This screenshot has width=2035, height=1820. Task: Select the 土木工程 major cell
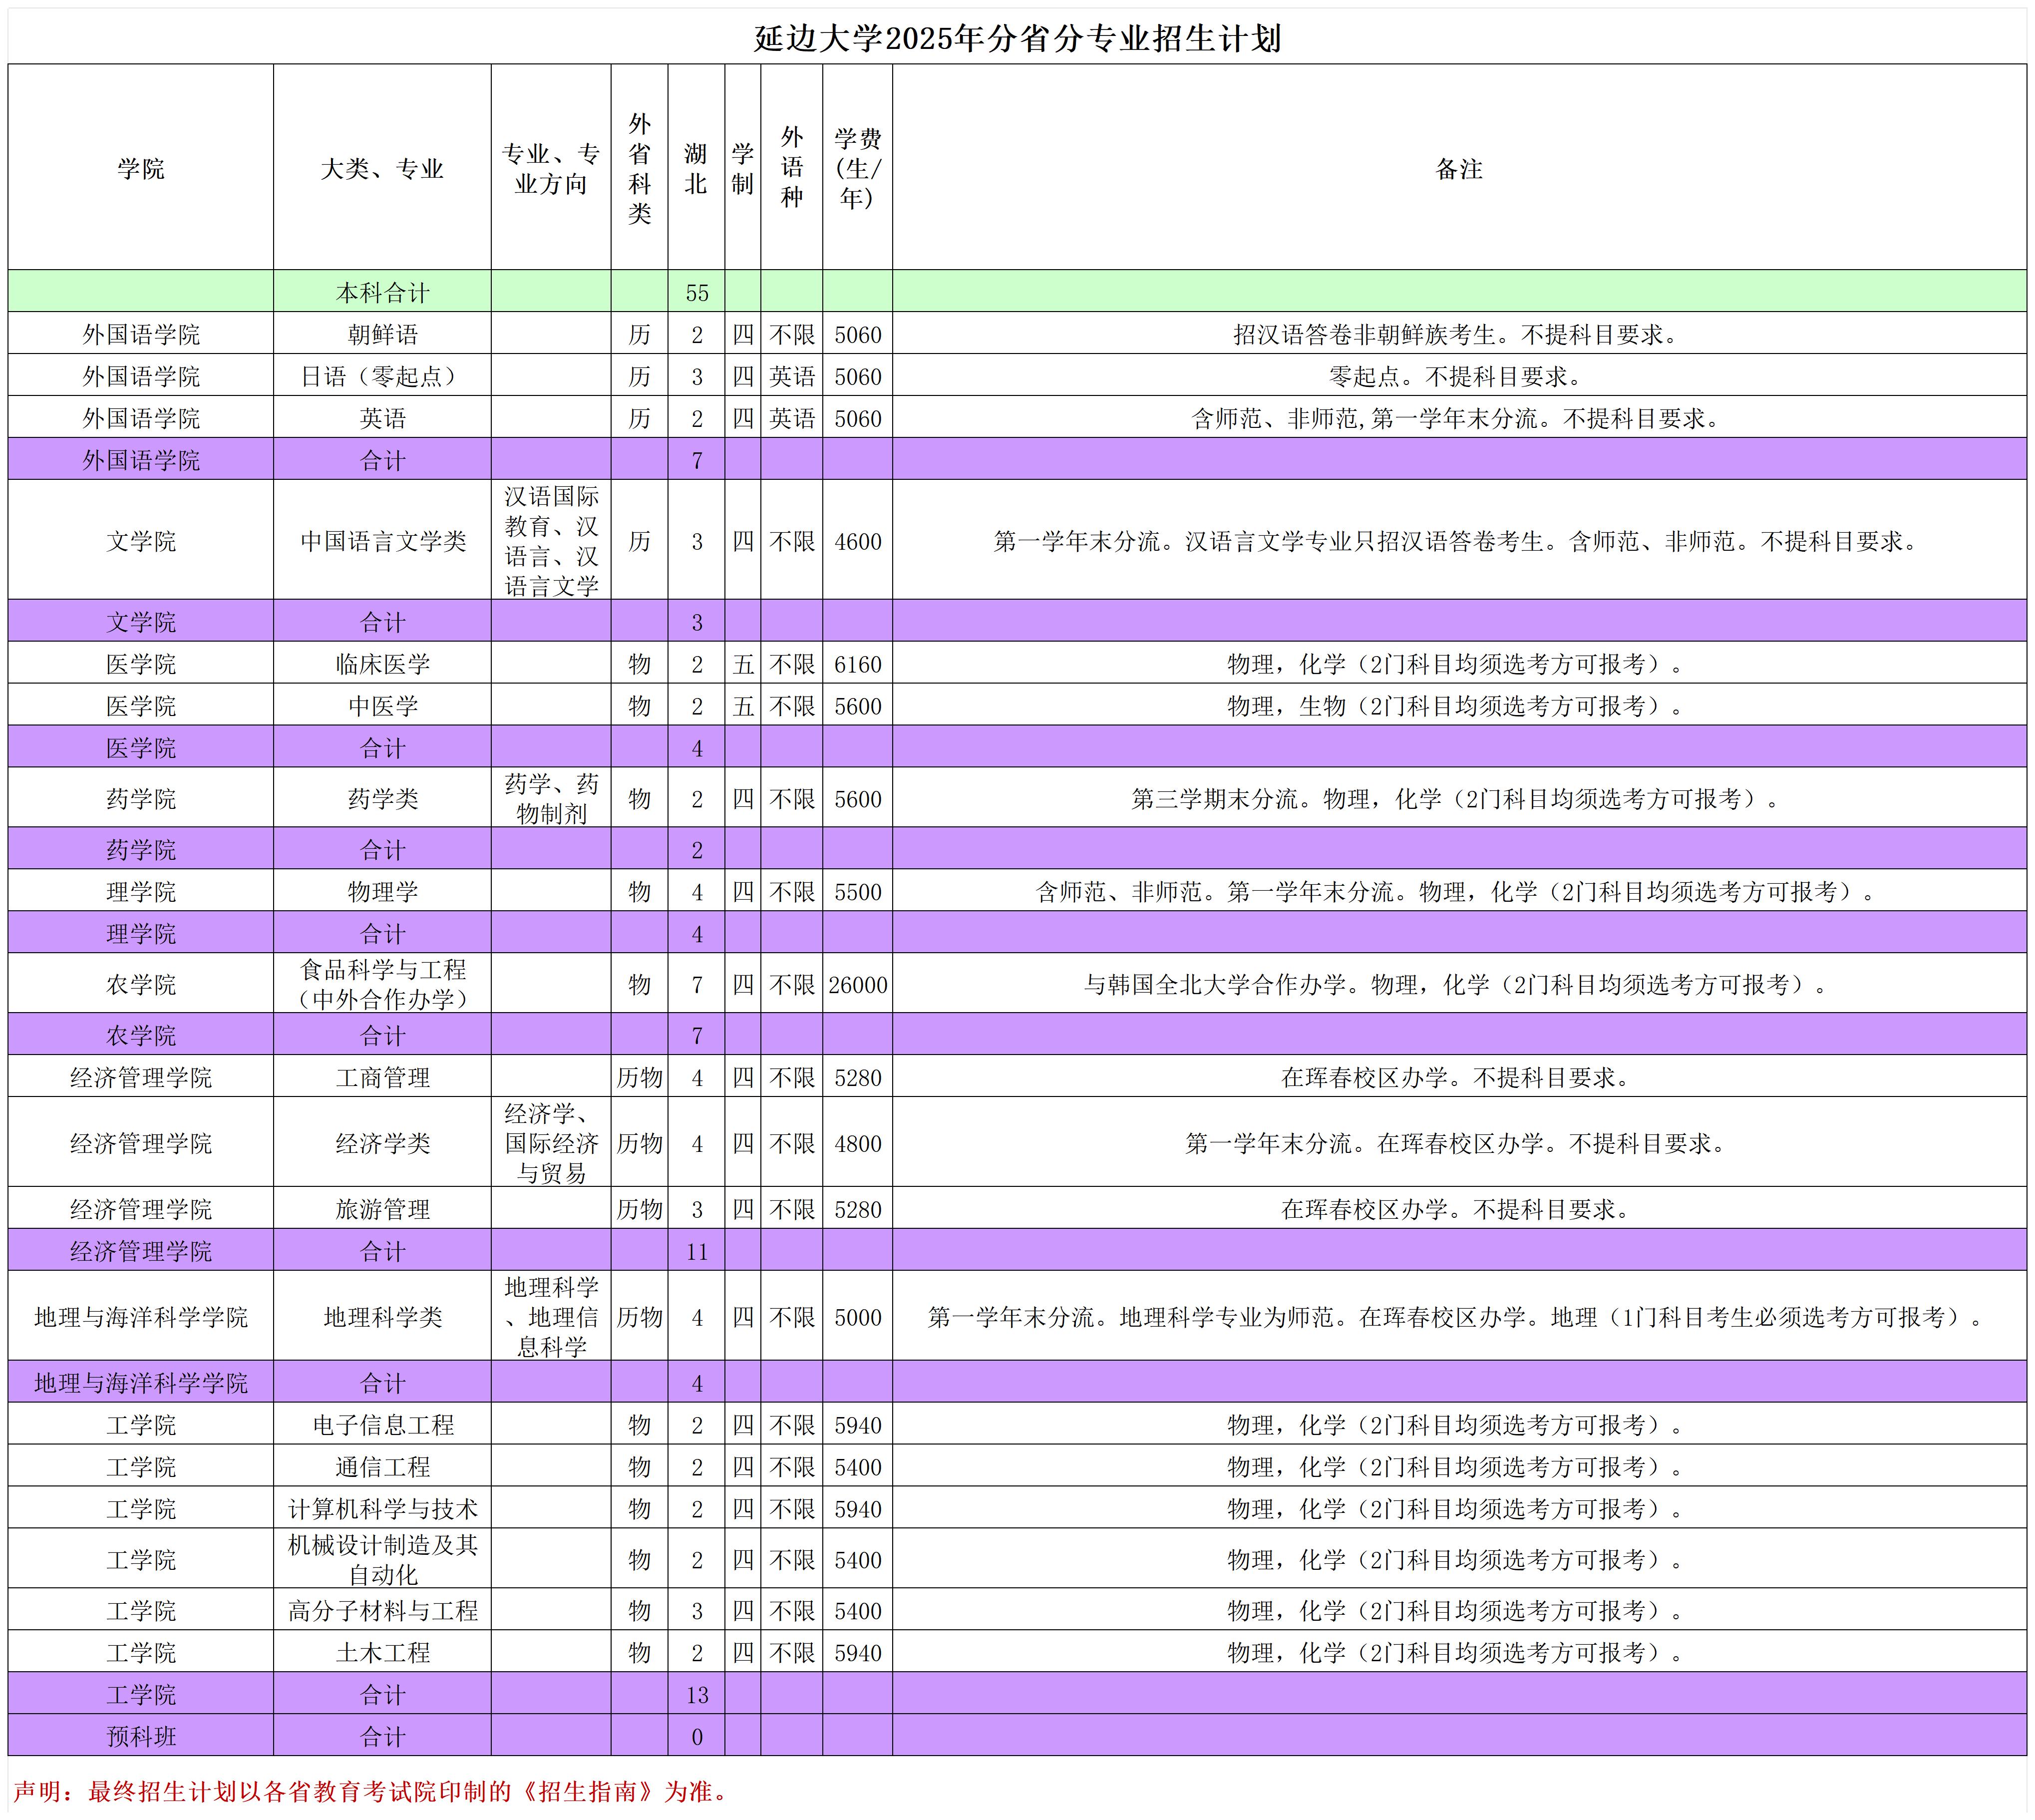click(382, 1652)
